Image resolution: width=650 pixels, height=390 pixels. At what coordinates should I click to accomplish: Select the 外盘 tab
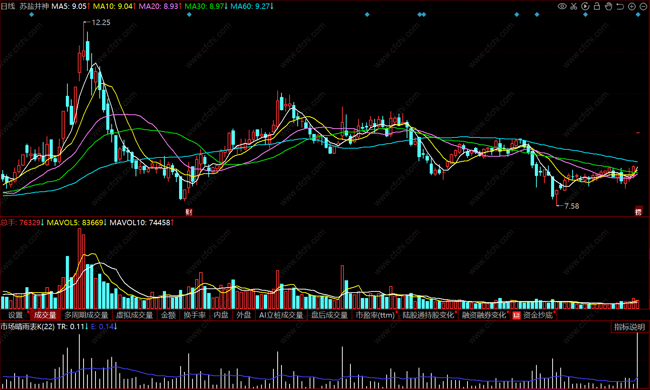(244, 315)
